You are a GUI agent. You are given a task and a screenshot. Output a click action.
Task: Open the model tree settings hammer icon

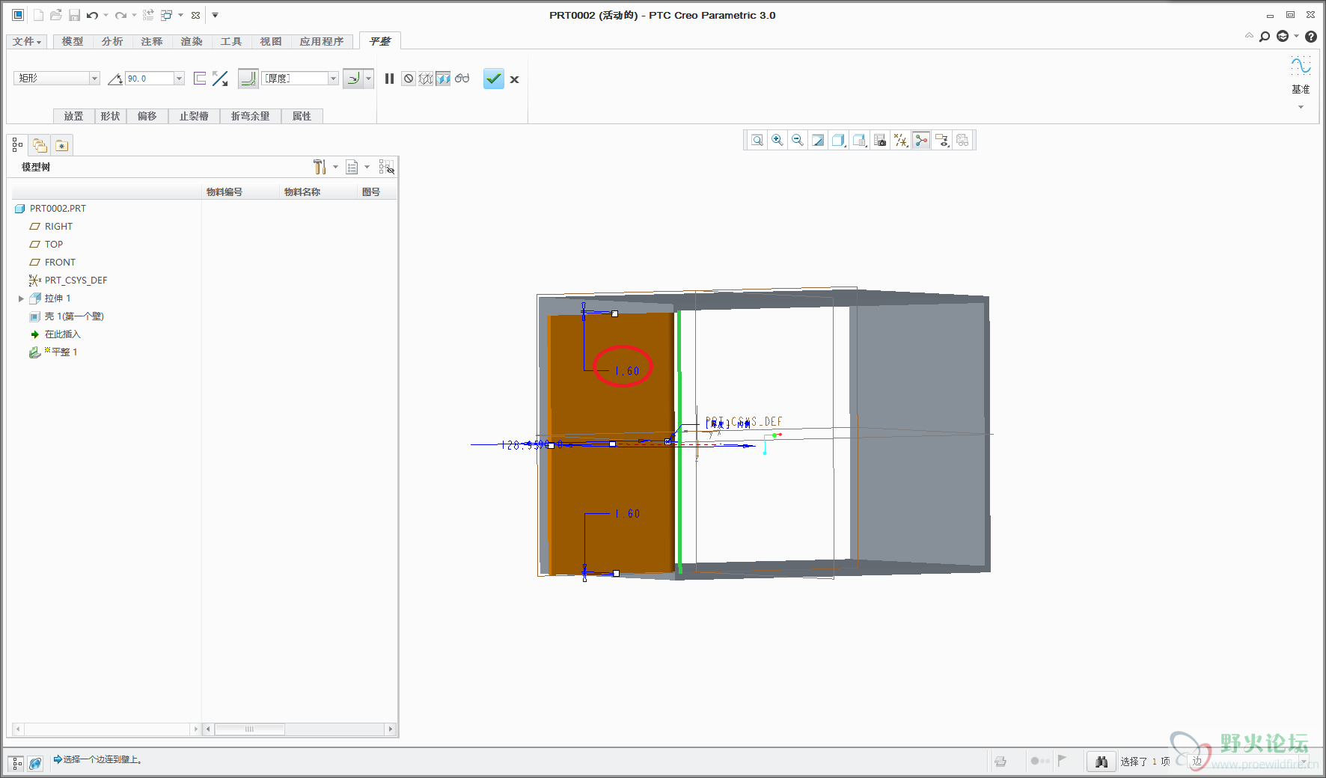coord(320,167)
